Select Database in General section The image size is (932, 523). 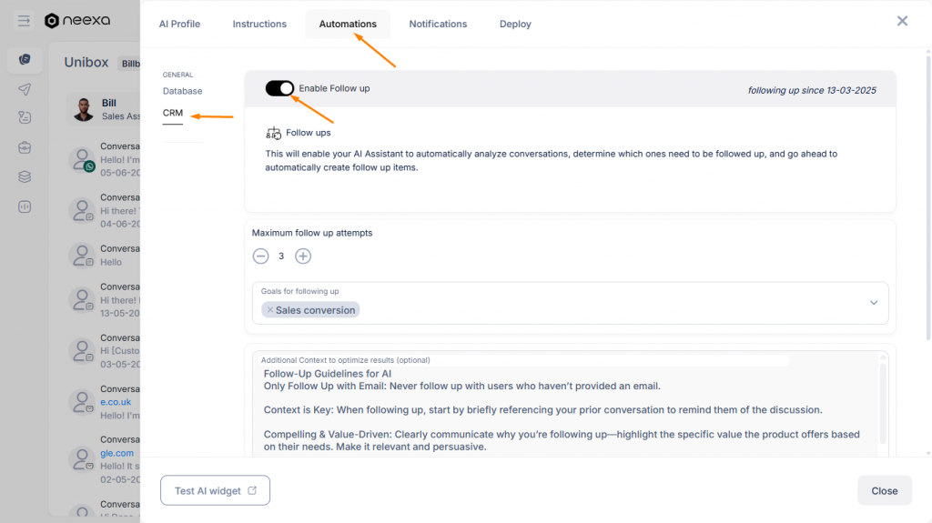pyautogui.click(x=182, y=91)
